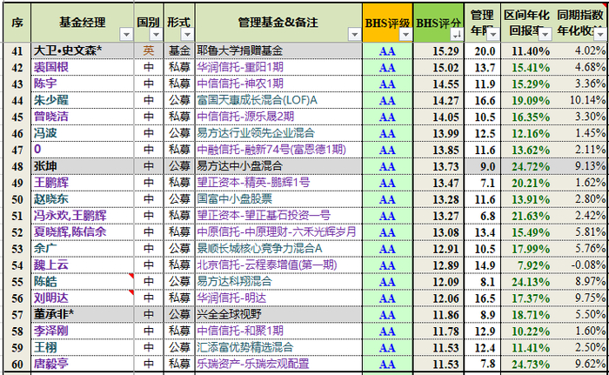Select the 序 header cell
The image size is (609, 375).
pos(17,23)
